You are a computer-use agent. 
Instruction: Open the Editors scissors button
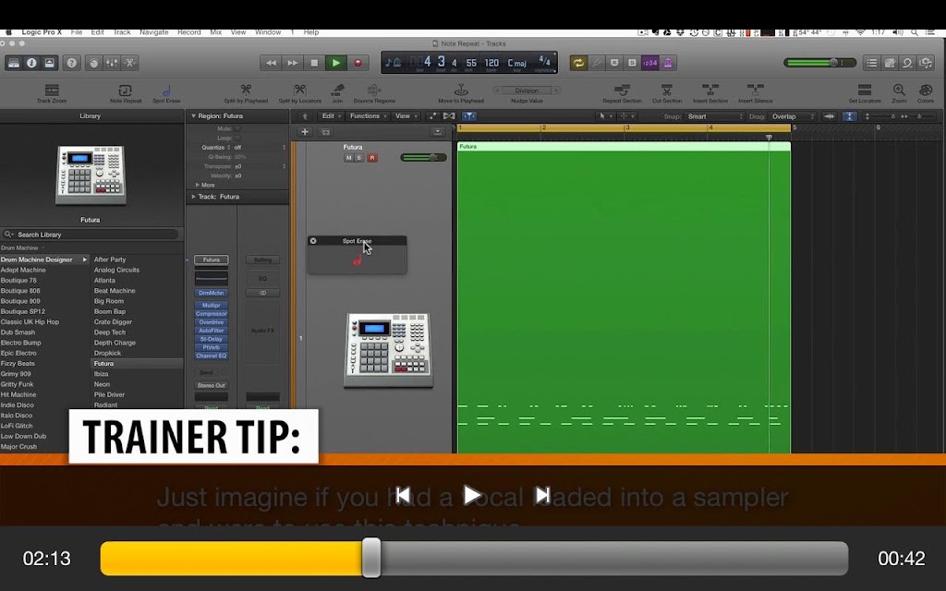click(x=129, y=63)
